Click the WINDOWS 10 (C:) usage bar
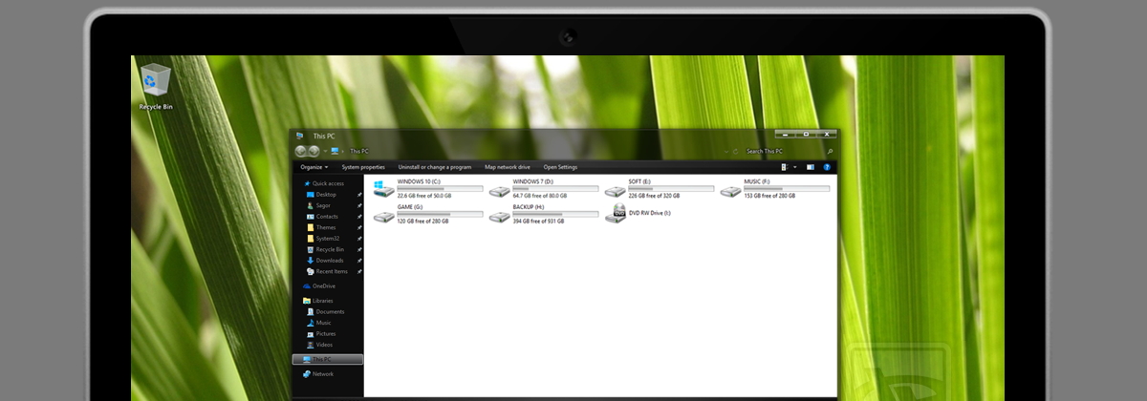This screenshot has height=401, width=1147. (440, 188)
